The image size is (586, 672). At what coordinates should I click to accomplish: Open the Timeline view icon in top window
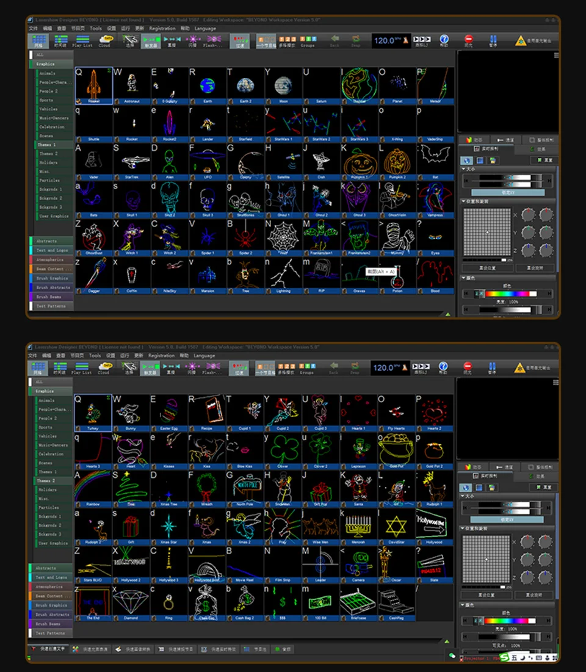click(60, 41)
